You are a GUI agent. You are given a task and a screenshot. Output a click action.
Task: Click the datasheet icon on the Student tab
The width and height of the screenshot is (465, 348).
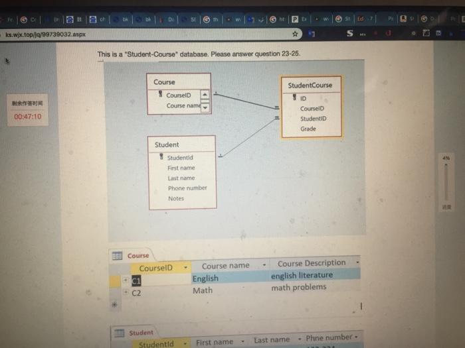click(x=119, y=333)
